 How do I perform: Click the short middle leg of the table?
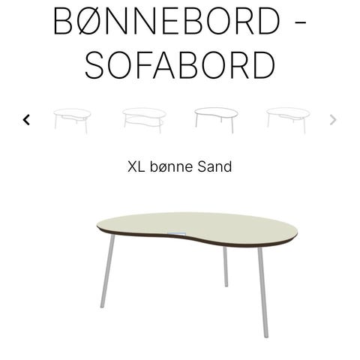coord(225,266)
